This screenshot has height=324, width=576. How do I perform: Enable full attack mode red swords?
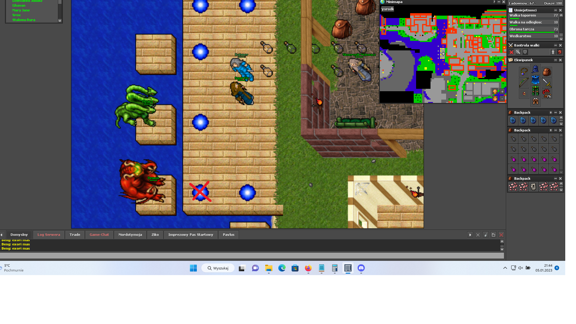click(x=511, y=52)
